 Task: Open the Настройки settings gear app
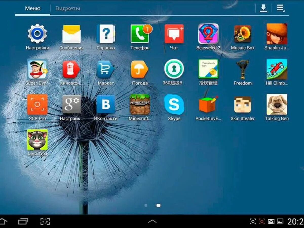37,34
